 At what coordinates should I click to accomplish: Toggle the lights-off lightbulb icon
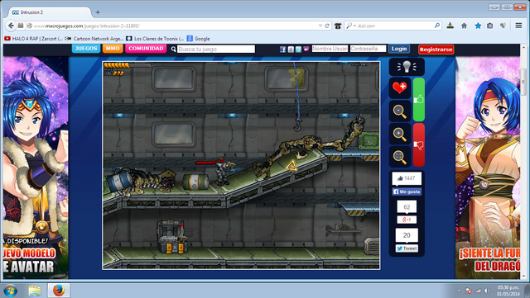(x=407, y=67)
